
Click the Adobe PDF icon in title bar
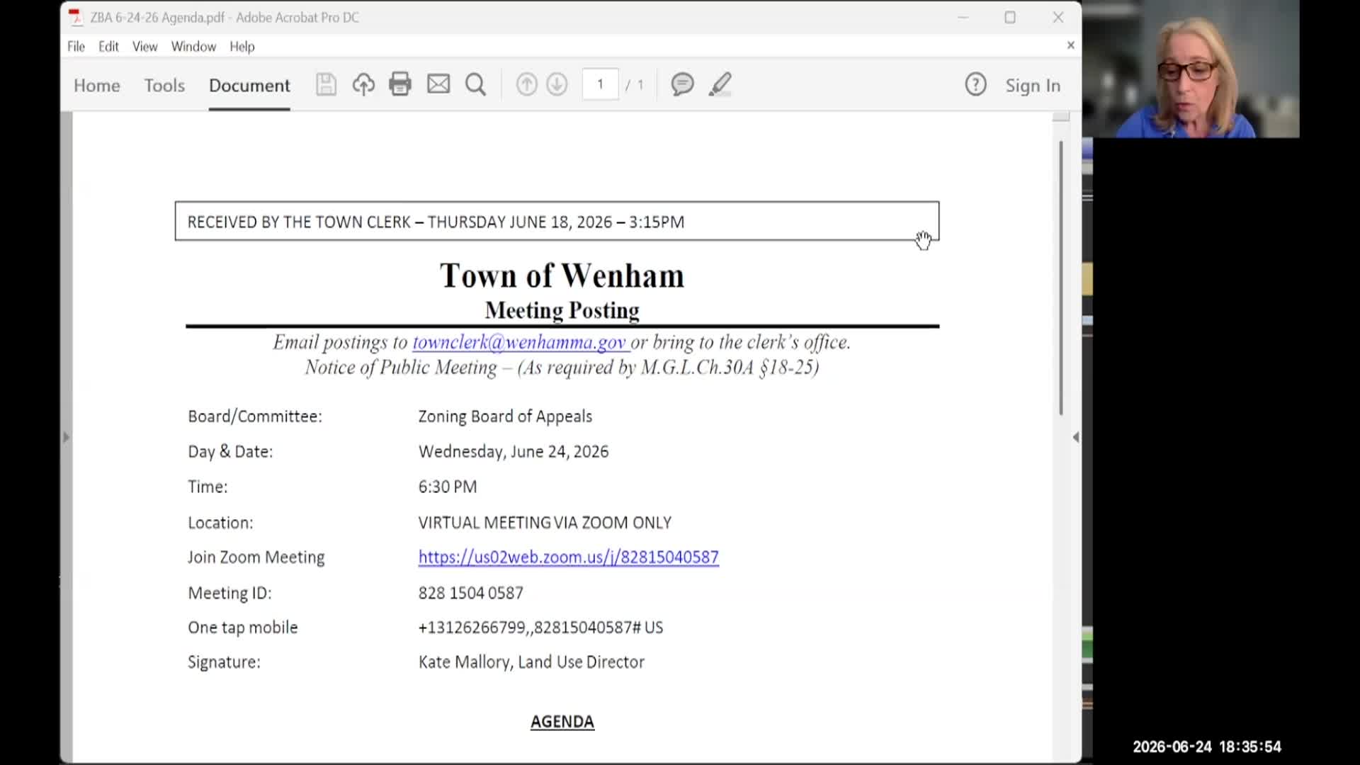pyautogui.click(x=75, y=17)
